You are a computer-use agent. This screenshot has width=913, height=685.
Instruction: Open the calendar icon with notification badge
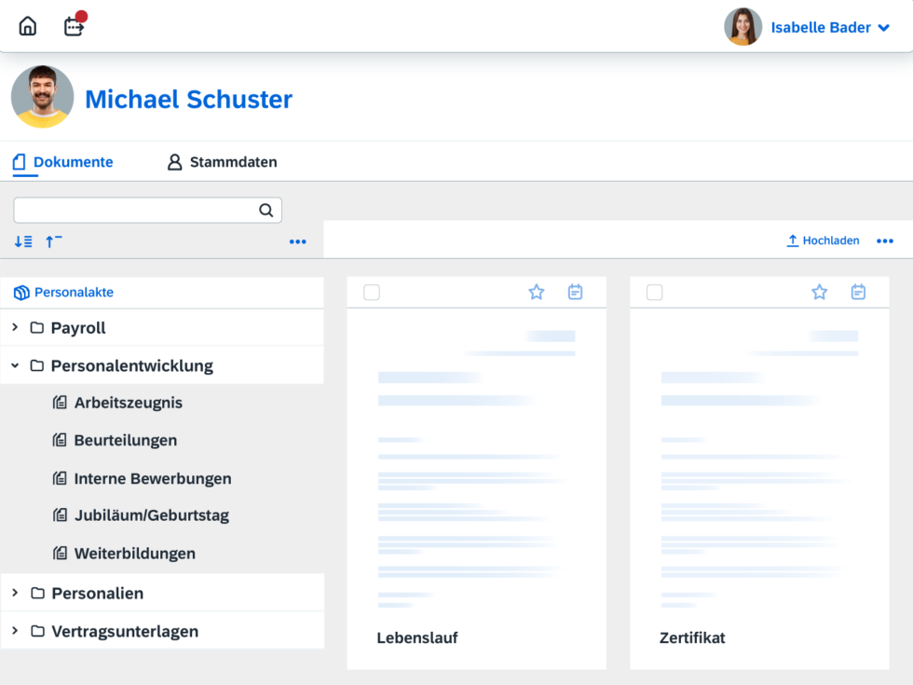pyautogui.click(x=73, y=26)
